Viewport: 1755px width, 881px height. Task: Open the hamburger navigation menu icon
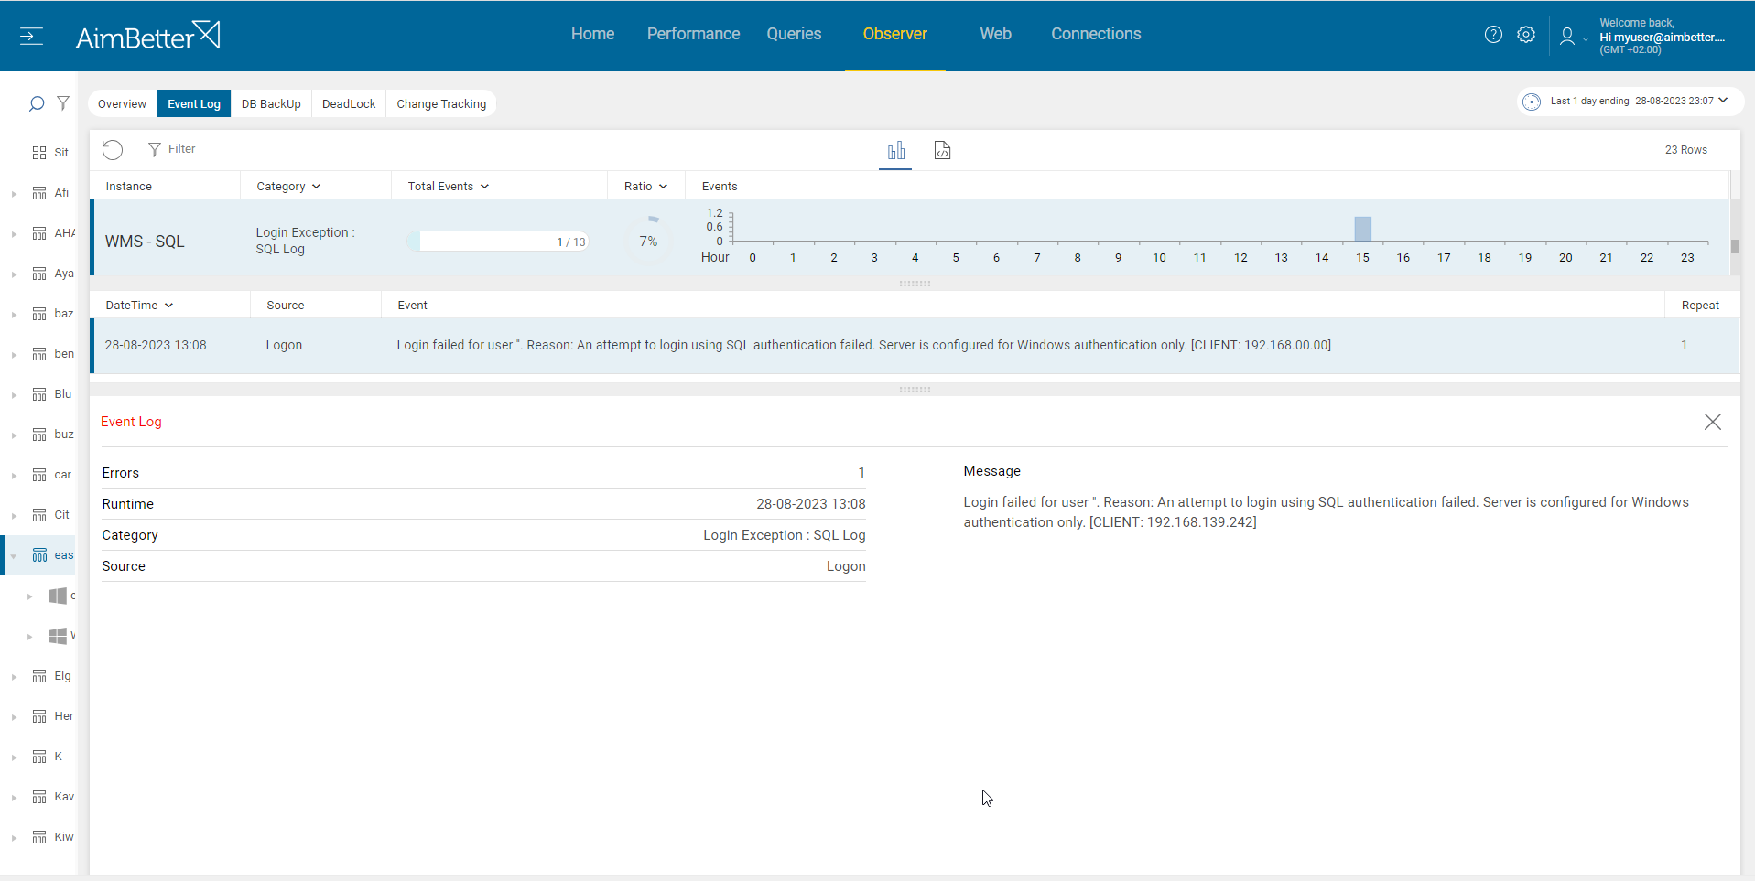click(x=31, y=37)
